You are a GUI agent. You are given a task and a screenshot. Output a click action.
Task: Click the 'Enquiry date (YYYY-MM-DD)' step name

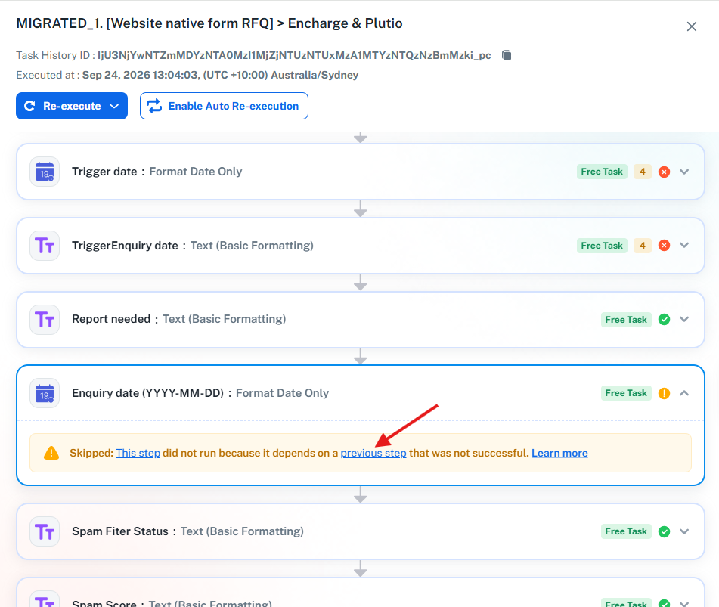point(147,393)
